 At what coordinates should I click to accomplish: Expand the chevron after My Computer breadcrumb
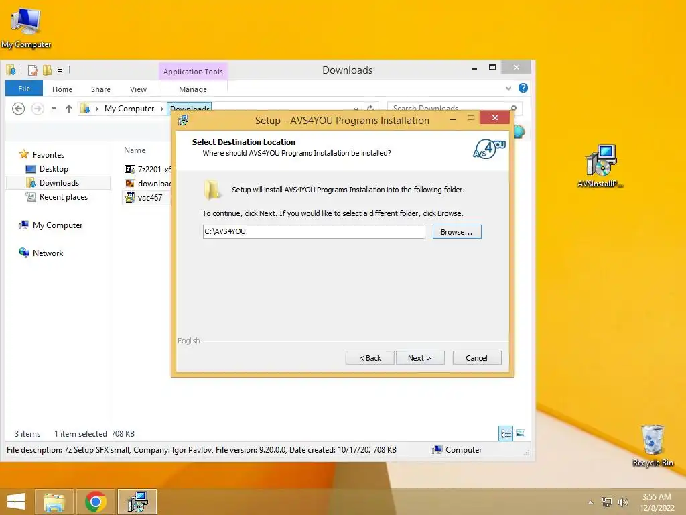pos(162,109)
